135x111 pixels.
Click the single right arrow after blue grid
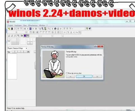point(33,29)
